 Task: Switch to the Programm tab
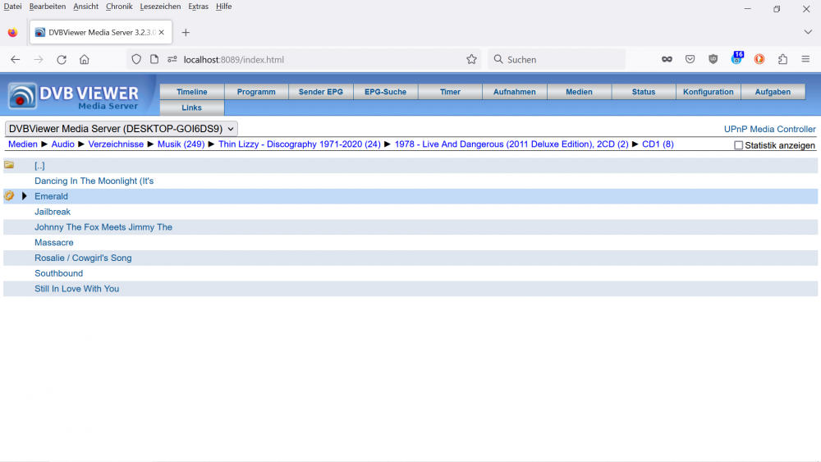(256, 92)
